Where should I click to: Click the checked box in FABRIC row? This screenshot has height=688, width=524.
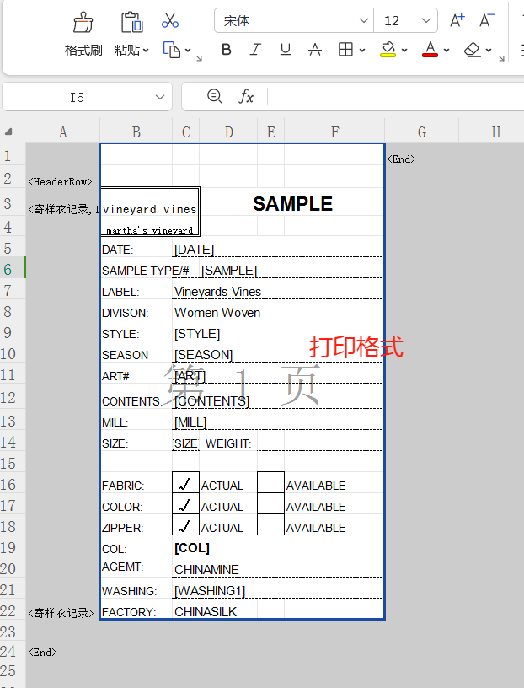pos(185,482)
